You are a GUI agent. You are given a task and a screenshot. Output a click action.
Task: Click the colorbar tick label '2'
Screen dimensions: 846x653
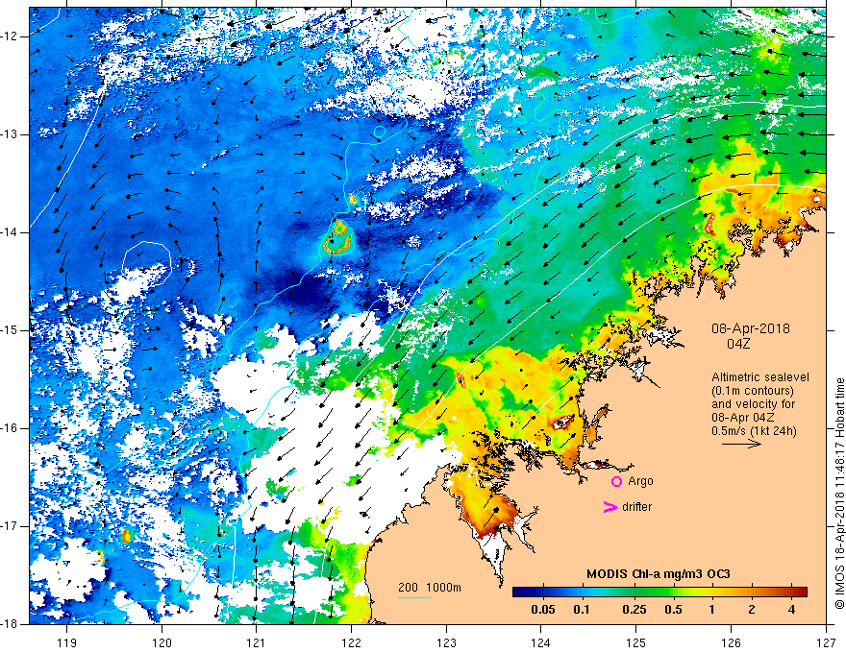752,610
